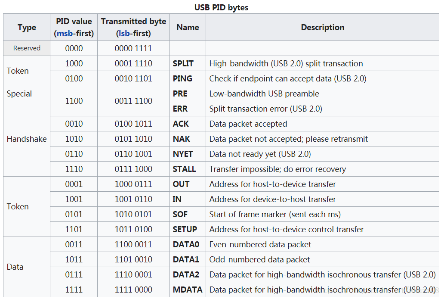Viewport: 444px width, 299px height.
Task: Open the msb hyperlink in PID value header
Action: pos(65,34)
